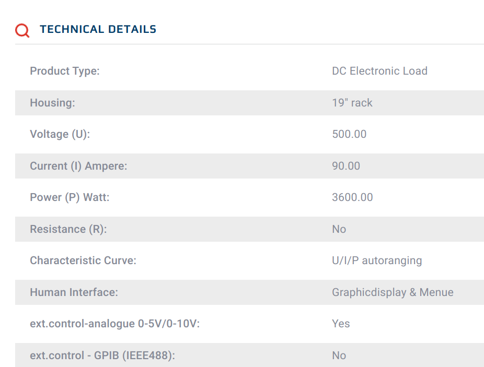This screenshot has height=367, width=484.
Task: Click the red magnifier icon beside Technical Details
Action: click(22, 30)
